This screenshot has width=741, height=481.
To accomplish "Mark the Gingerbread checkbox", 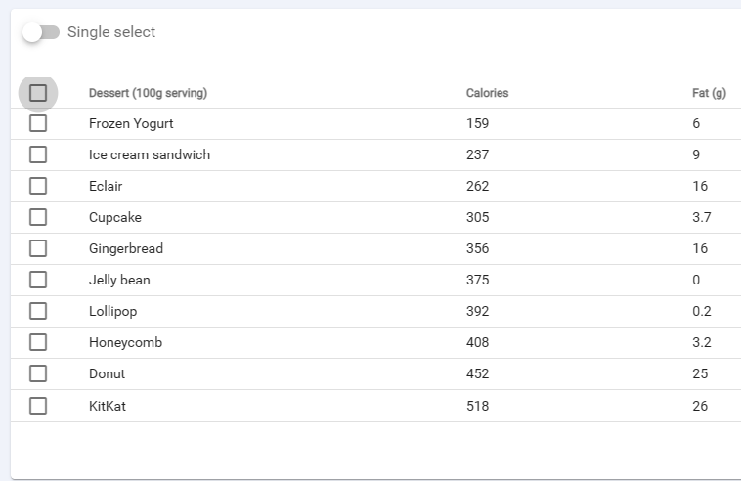I will 38,248.
